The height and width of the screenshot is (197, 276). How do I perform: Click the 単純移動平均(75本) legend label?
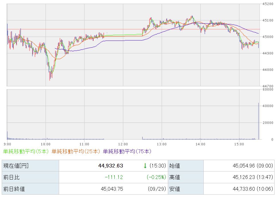point(127,151)
